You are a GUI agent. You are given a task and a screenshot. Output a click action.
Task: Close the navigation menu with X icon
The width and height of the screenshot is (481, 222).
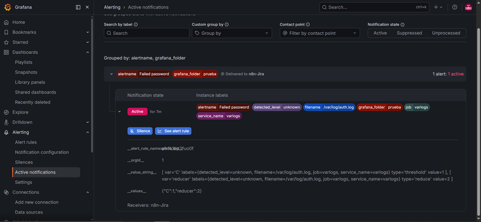[87, 7]
